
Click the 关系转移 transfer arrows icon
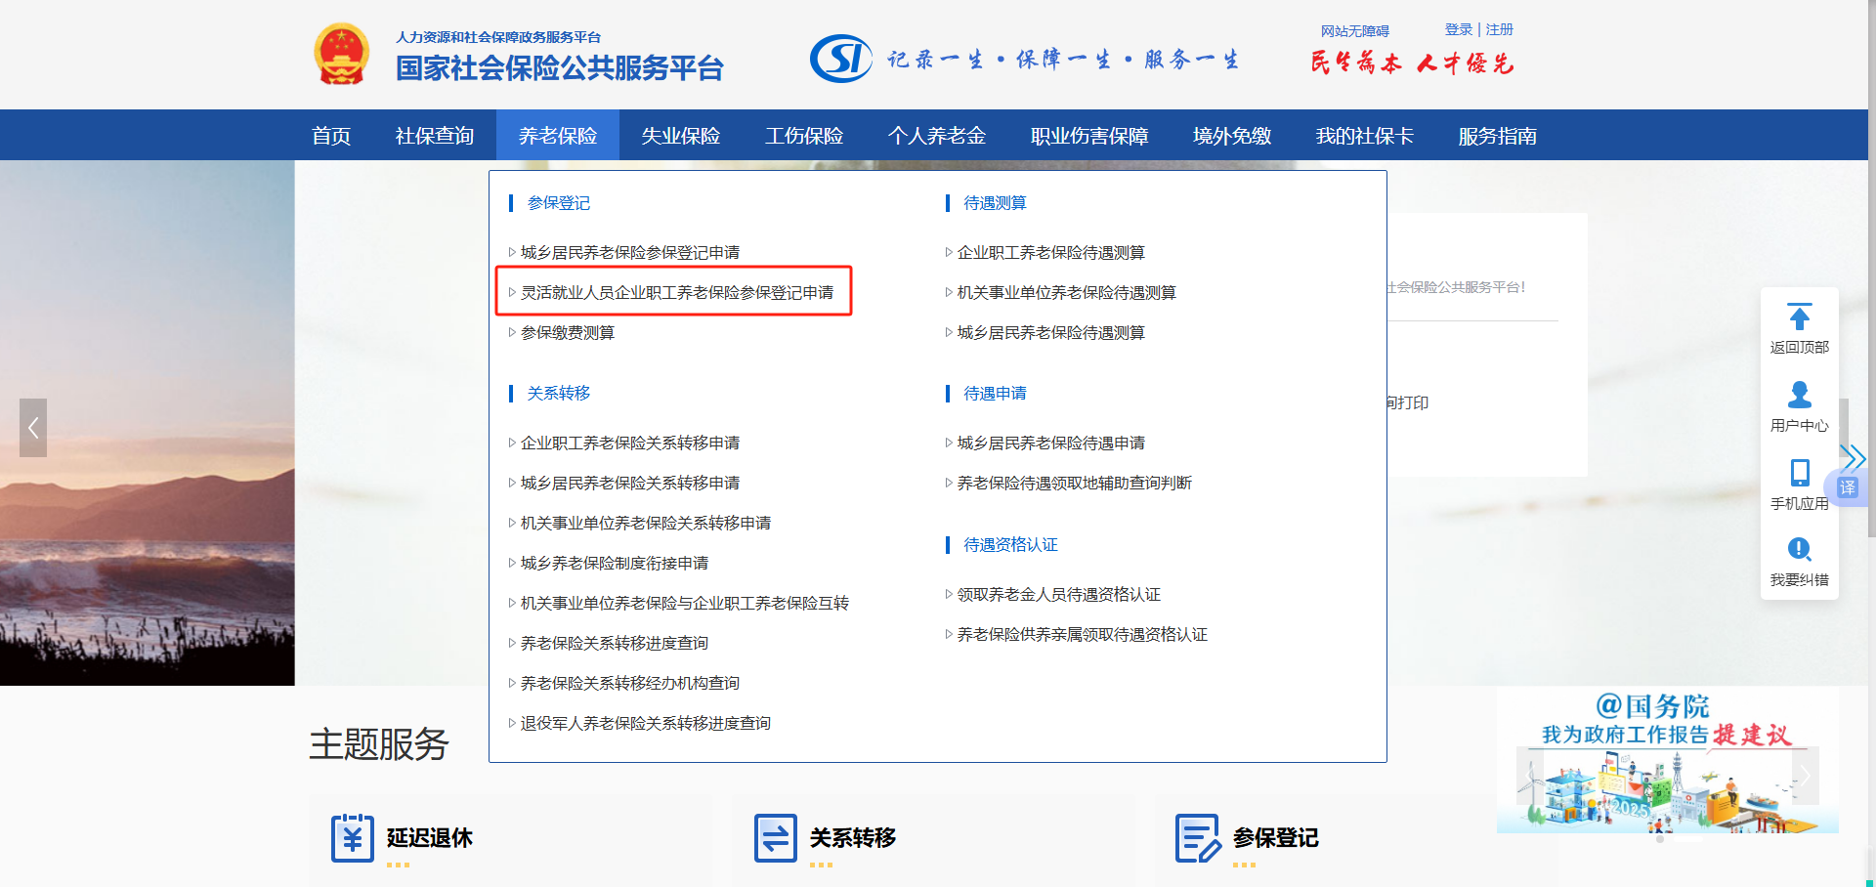click(776, 838)
